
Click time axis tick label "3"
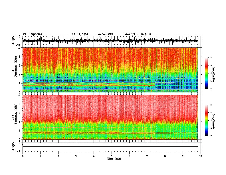pyautogui.click(x=76, y=156)
